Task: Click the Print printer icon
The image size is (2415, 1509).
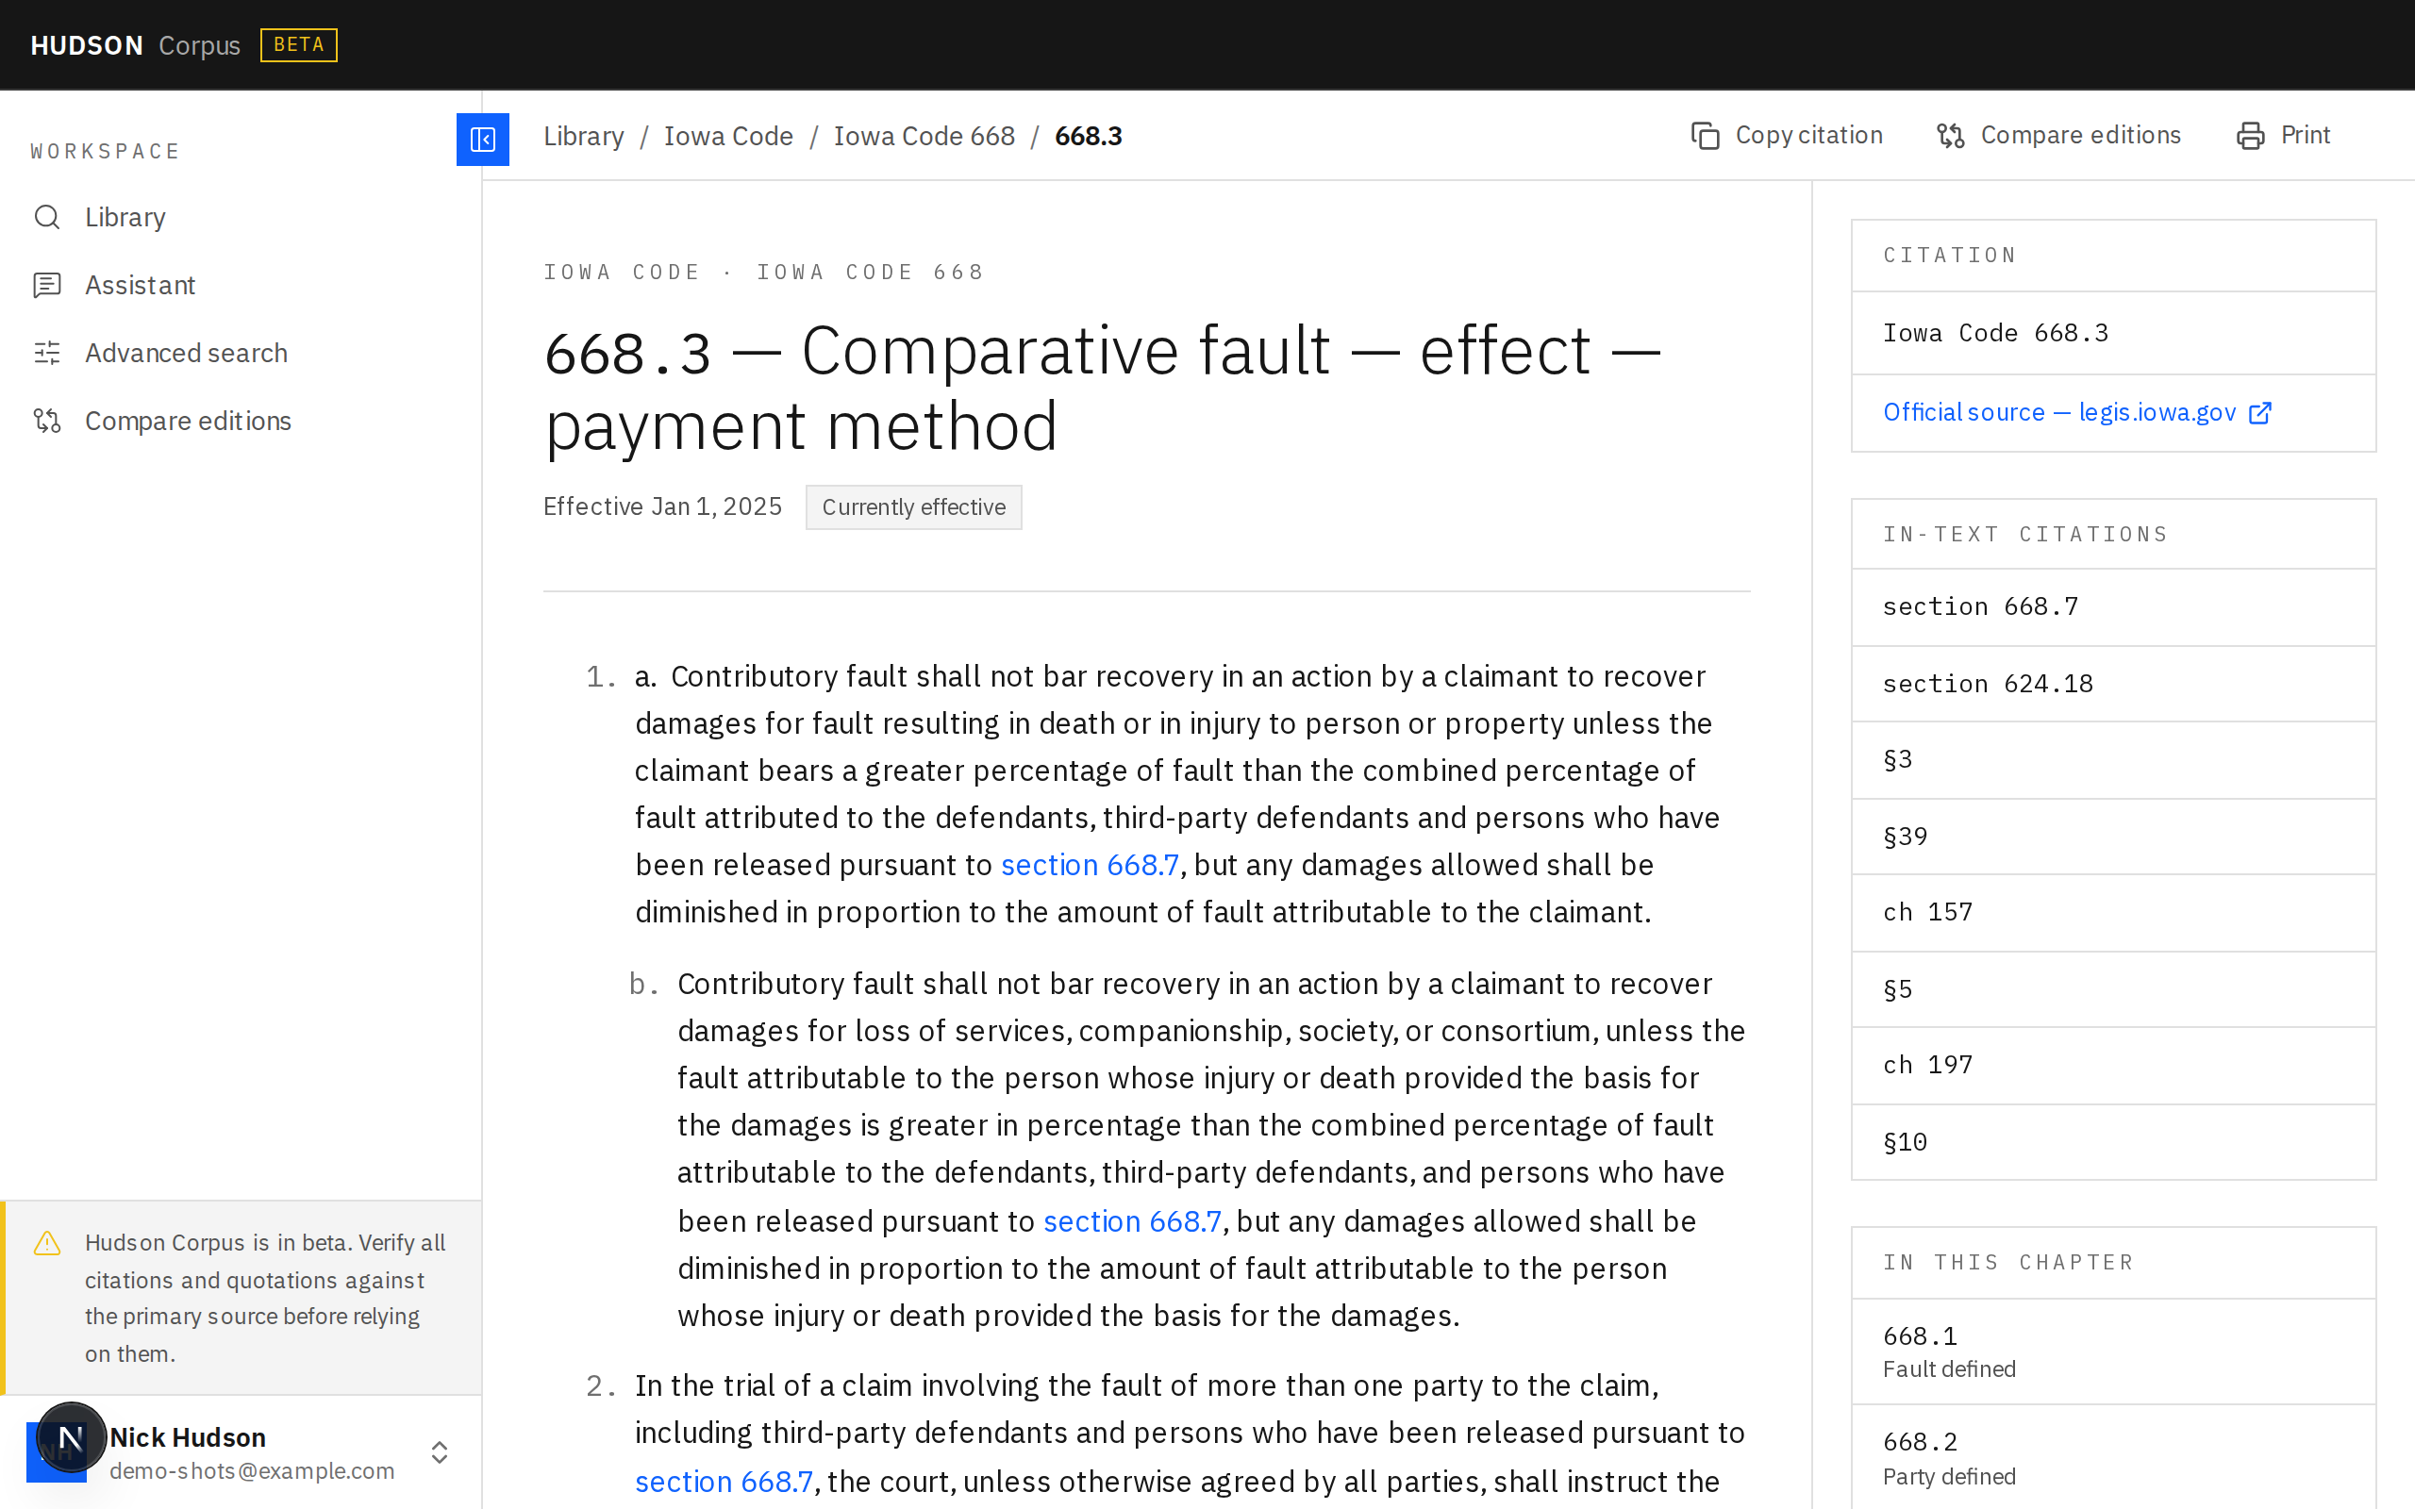Action: click(2250, 136)
